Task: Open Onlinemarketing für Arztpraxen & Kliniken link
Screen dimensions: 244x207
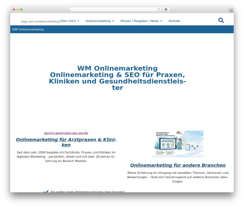Action: (x=66, y=142)
